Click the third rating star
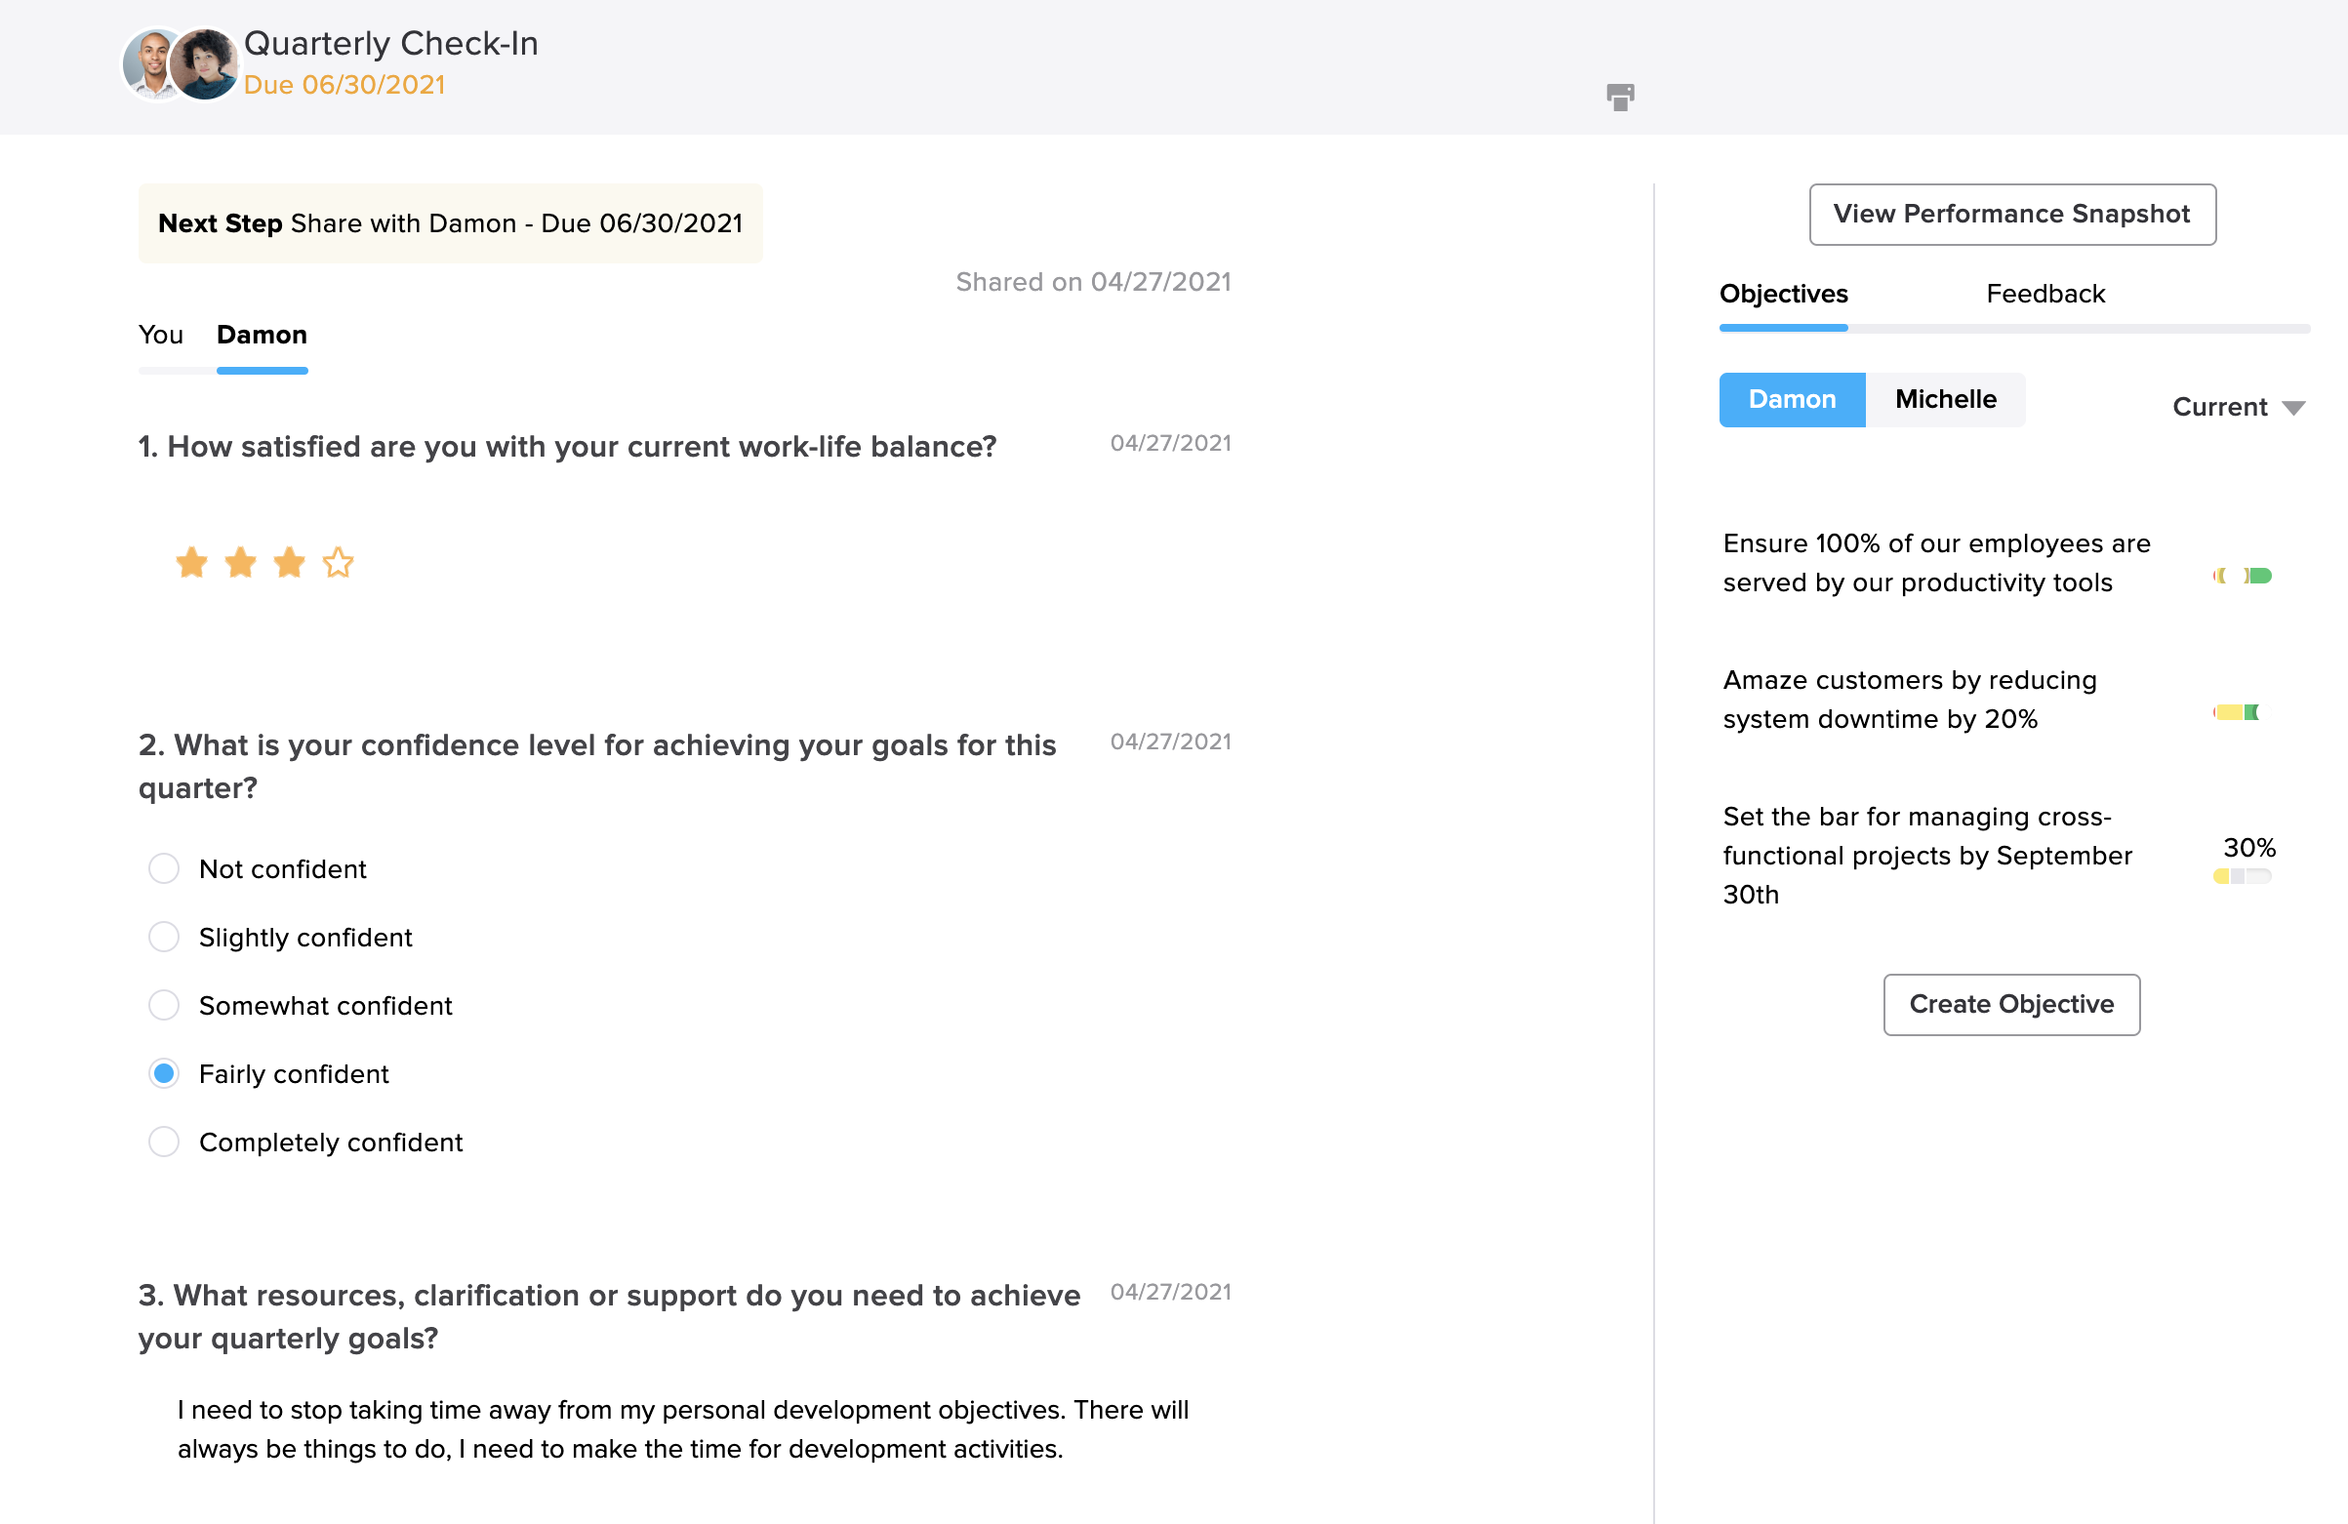 point(289,563)
